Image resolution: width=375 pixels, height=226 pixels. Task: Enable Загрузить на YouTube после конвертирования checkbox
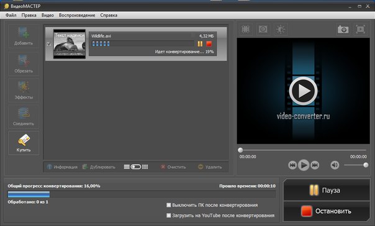click(169, 215)
